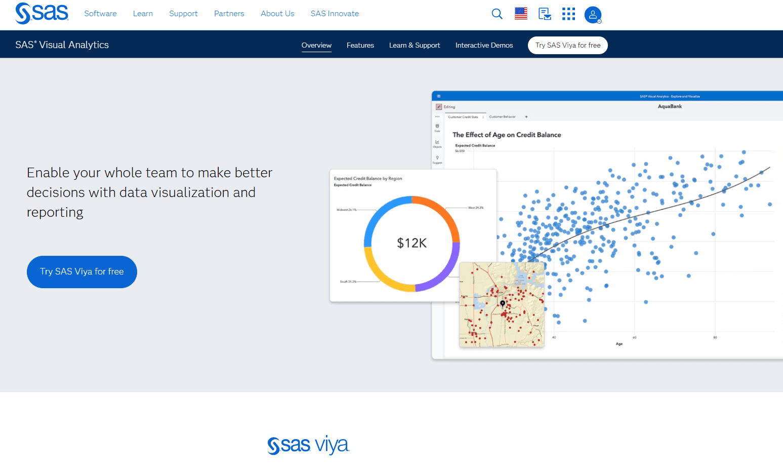Click the Suggest icon in dashboard side panel

437,160
